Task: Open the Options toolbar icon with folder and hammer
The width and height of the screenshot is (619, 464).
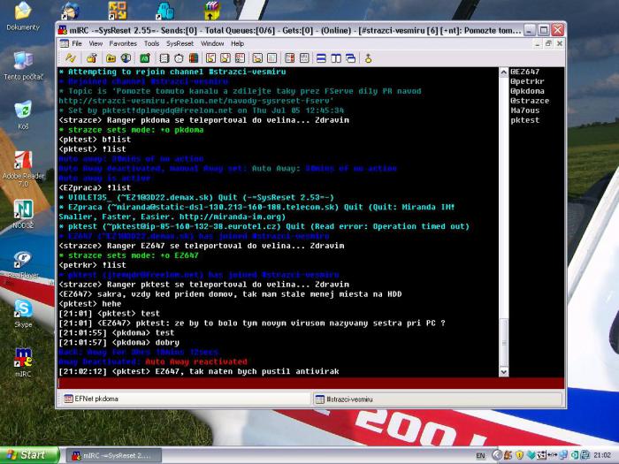Action: [92, 58]
